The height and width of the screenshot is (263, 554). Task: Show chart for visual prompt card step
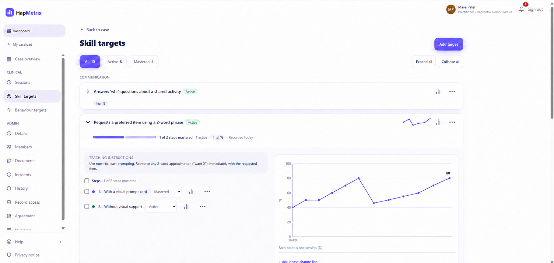click(x=191, y=191)
